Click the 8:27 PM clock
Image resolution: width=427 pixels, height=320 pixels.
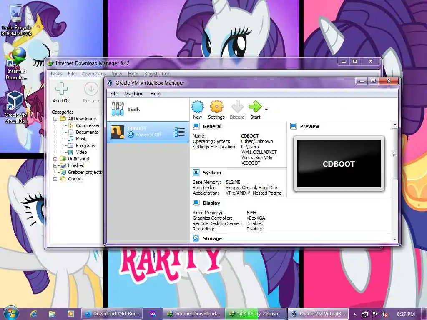(406, 314)
